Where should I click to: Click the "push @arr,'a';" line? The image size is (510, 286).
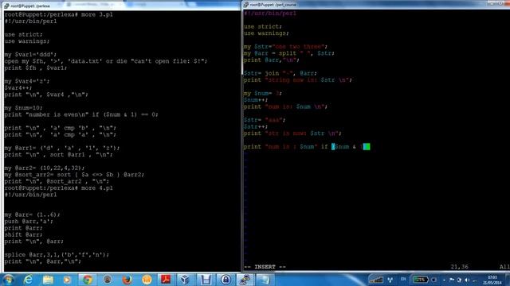coord(29,221)
